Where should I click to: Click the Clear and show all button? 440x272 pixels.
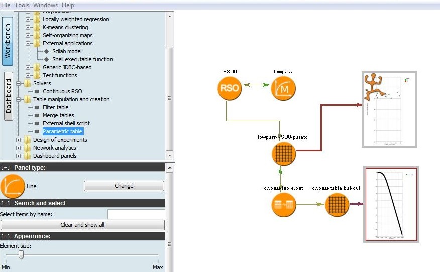click(82, 225)
